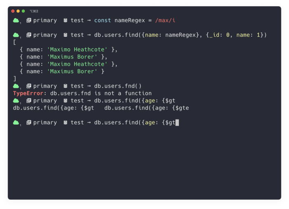Image resolution: width=289 pixels, height=209 pixels.
Task: Click the cloud icon on the fnd() prompt line
Action: [16, 86]
